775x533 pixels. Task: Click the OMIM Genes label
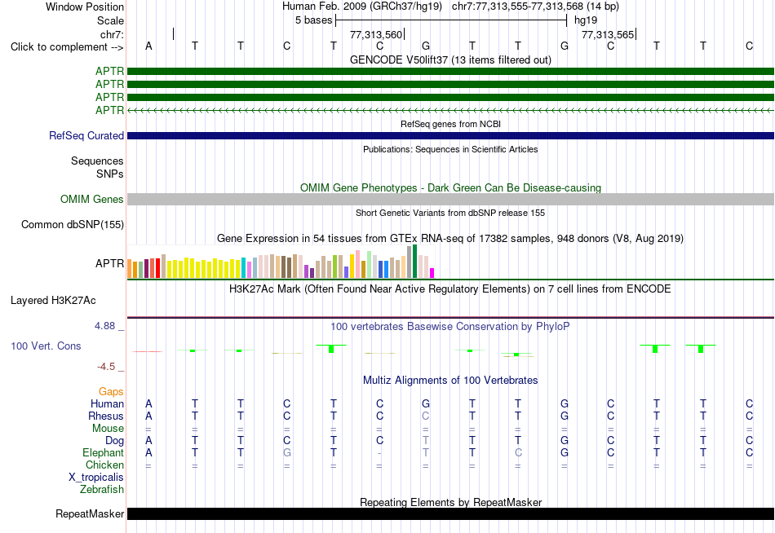(x=92, y=199)
